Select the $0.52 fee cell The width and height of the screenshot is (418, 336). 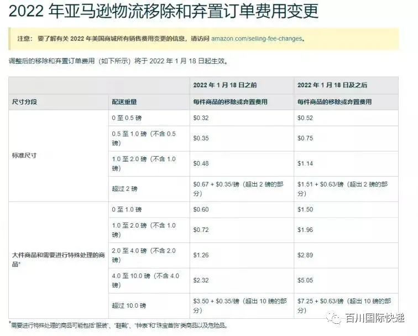click(x=305, y=118)
